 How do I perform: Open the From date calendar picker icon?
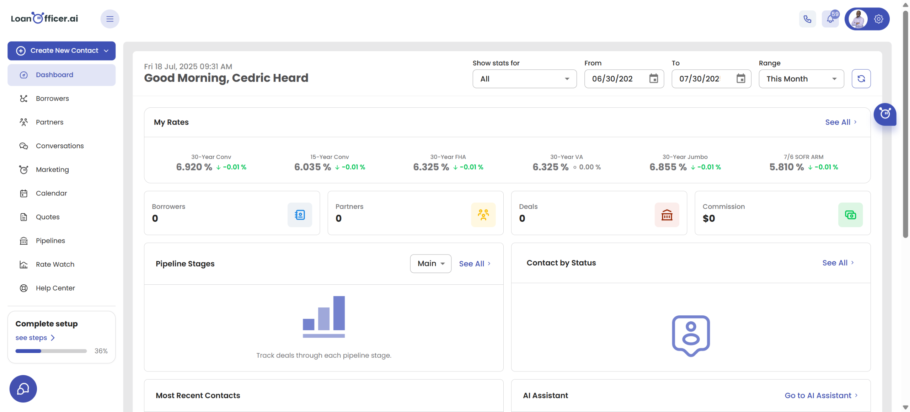[x=653, y=79]
